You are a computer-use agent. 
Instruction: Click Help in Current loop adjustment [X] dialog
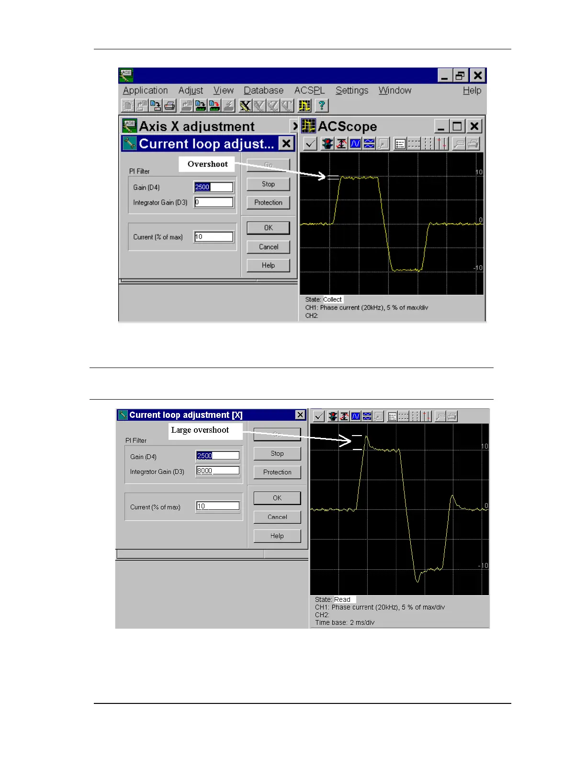click(x=277, y=536)
